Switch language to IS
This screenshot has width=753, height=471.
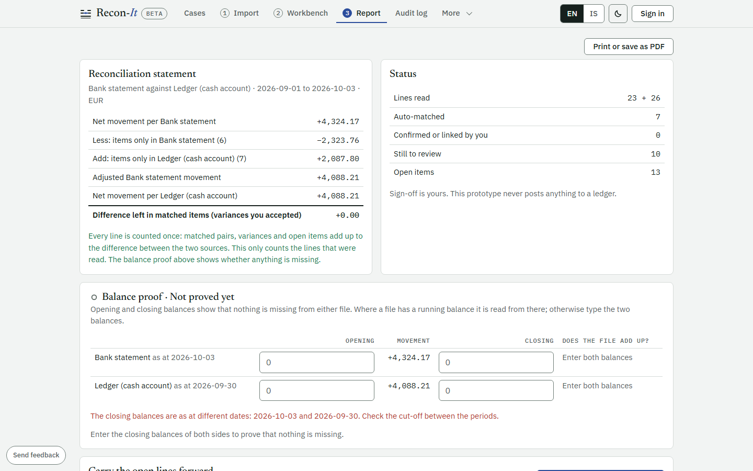point(594,14)
